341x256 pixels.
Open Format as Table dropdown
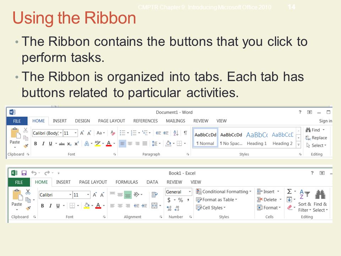[x=216, y=199]
